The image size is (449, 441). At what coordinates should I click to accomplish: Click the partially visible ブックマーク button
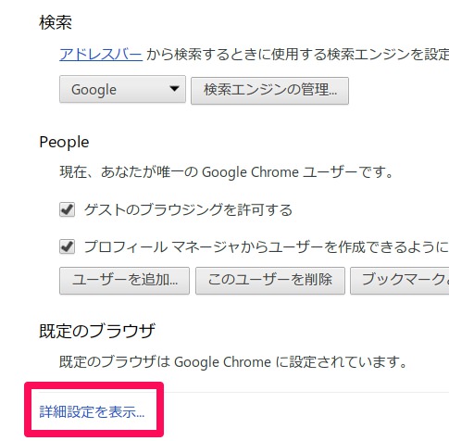(x=400, y=281)
